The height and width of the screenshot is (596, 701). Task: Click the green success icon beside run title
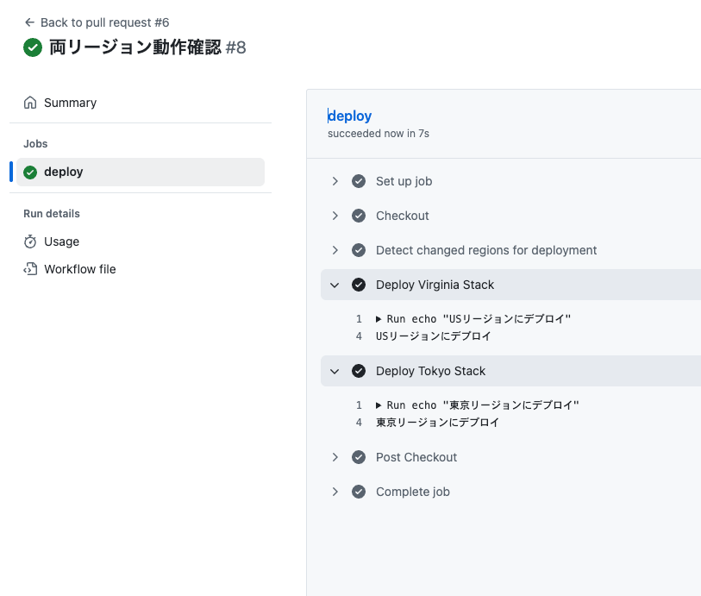tap(33, 47)
